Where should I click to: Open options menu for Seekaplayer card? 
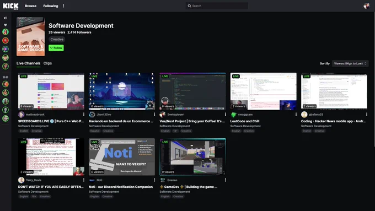click(225, 115)
